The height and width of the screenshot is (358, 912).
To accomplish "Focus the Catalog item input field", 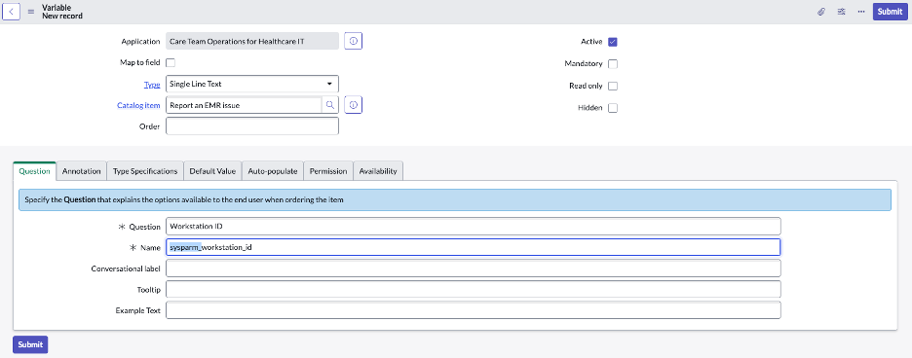I will [x=244, y=105].
